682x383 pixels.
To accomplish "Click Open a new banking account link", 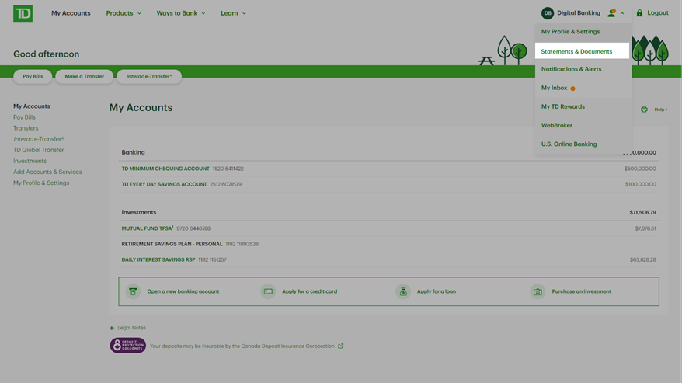I will click(x=183, y=291).
